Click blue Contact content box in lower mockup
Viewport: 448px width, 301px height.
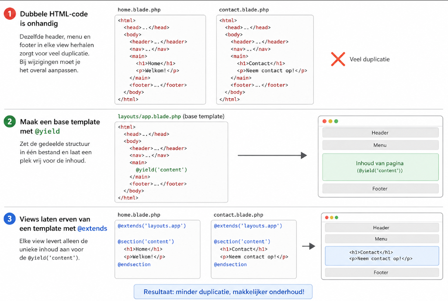pyautogui.click(x=382, y=255)
